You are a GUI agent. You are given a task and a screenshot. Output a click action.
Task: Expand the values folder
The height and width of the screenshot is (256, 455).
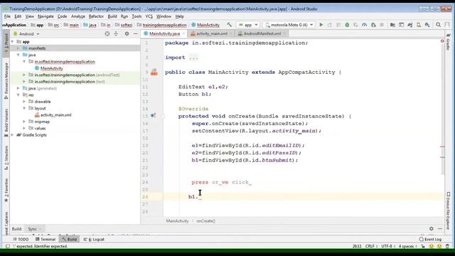pos(24,128)
